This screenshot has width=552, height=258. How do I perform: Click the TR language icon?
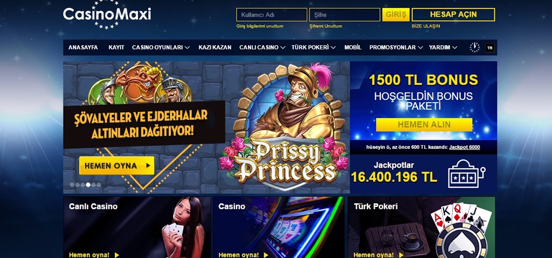pos(489,48)
